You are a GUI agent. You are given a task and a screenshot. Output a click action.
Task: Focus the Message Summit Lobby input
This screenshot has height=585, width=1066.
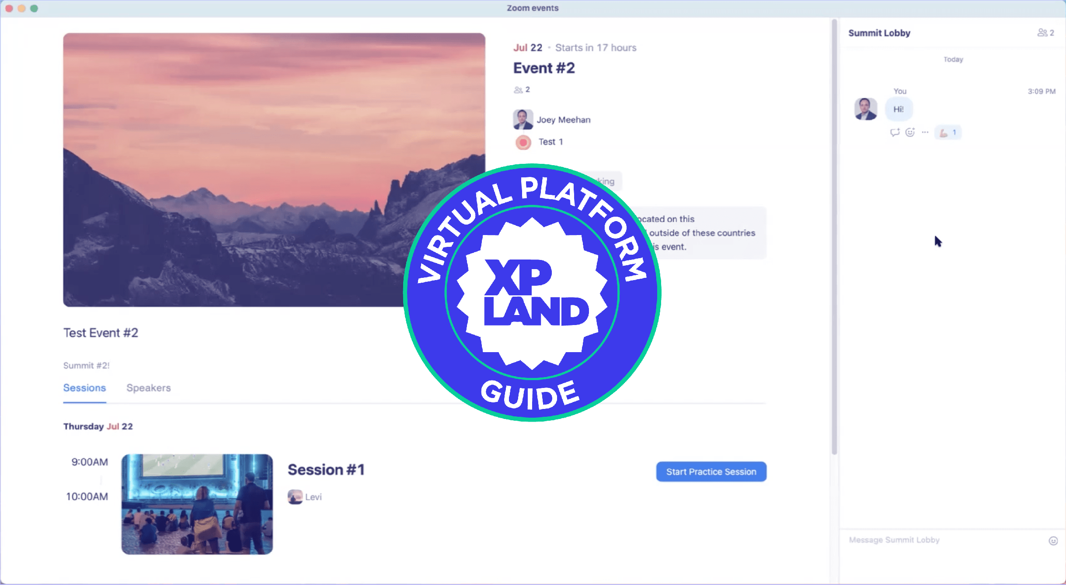(x=944, y=540)
